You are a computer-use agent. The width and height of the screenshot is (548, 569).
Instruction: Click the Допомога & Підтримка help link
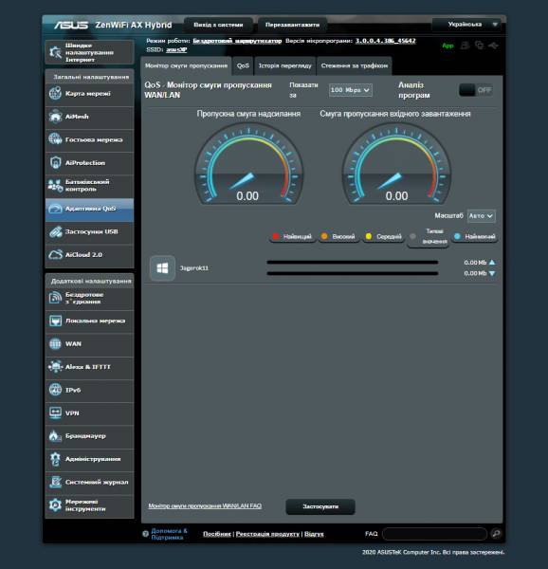(169, 534)
